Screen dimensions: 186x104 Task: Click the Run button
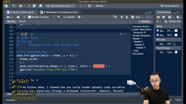click(136, 17)
